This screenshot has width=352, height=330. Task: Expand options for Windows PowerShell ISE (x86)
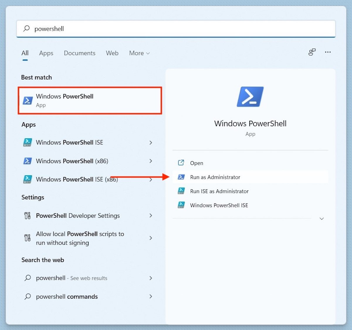pos(151,179)
